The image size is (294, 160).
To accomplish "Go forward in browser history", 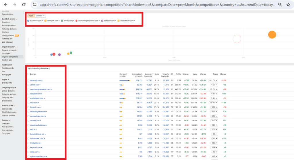I will 15,5.
